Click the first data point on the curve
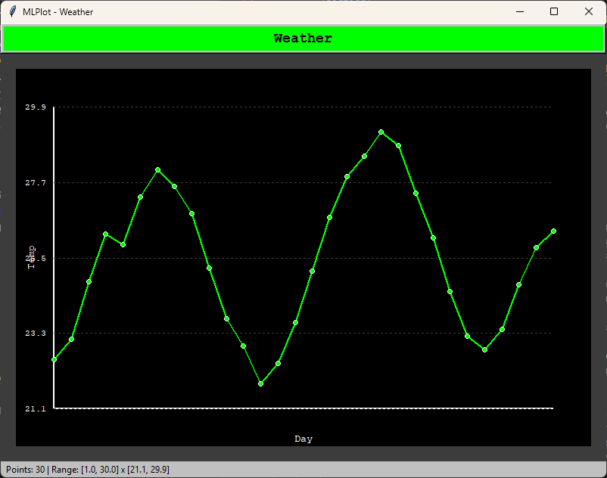Screen dimensions: 607x478 tap(52, 358)
